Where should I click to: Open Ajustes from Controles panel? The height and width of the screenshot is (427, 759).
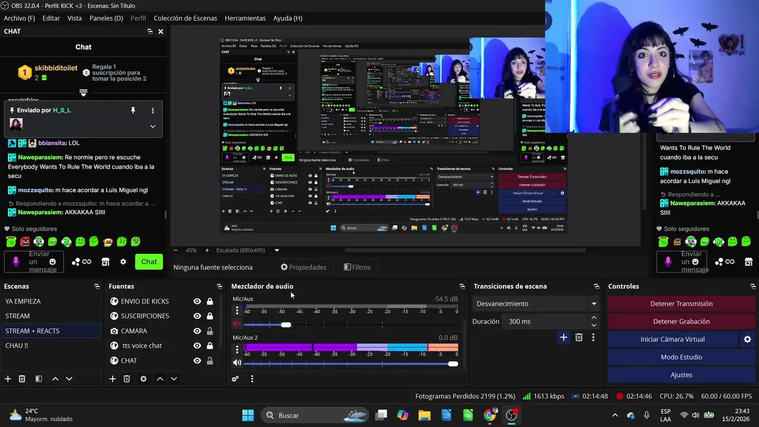[x=681, y=375]
